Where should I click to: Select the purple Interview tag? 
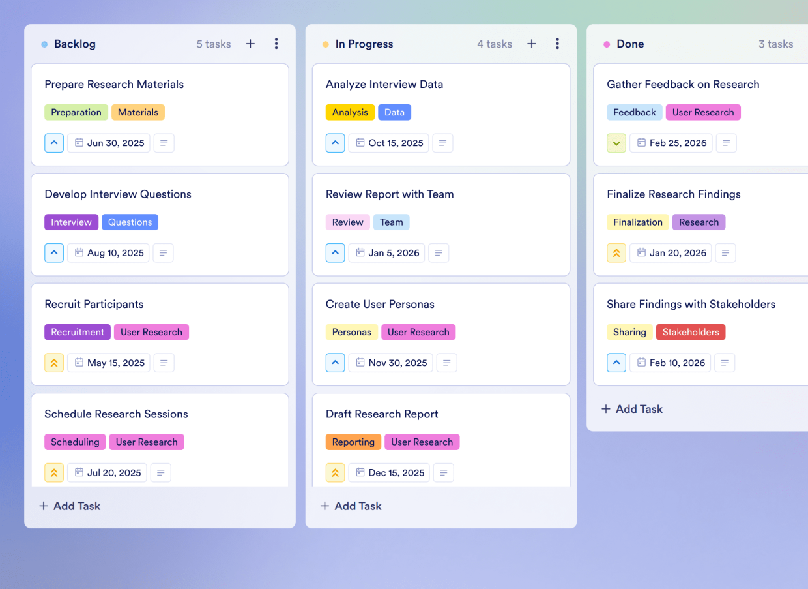[71, 222]
